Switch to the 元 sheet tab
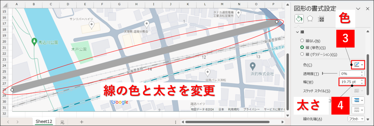The width and height of the screenshot is (374, 126). [62, 122]
